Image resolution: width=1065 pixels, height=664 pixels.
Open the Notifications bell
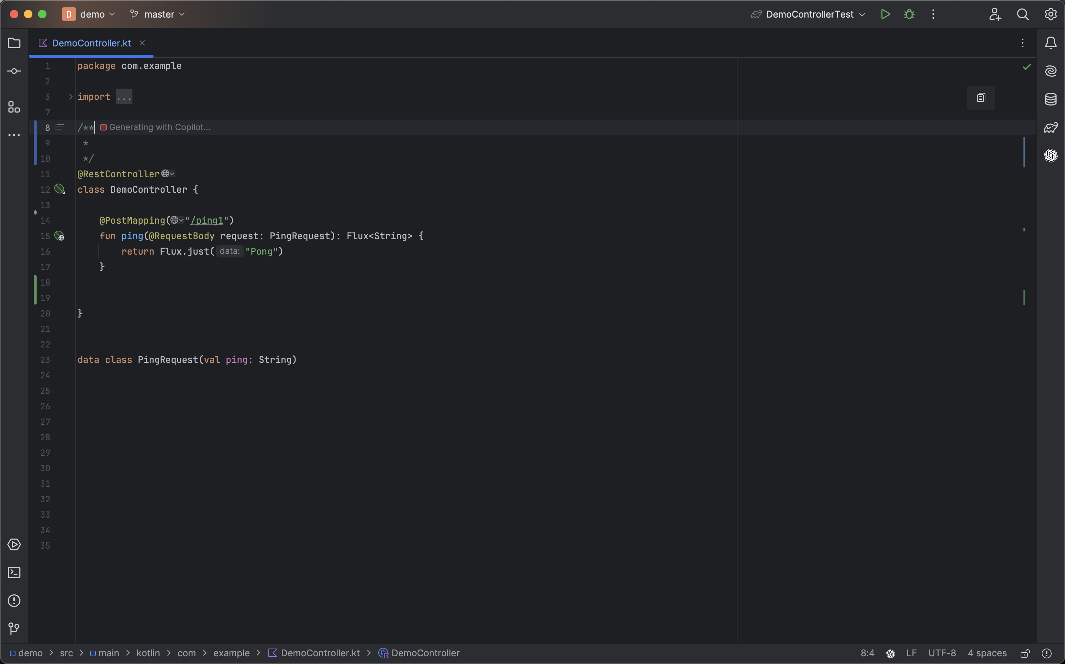pos(1051,43)
